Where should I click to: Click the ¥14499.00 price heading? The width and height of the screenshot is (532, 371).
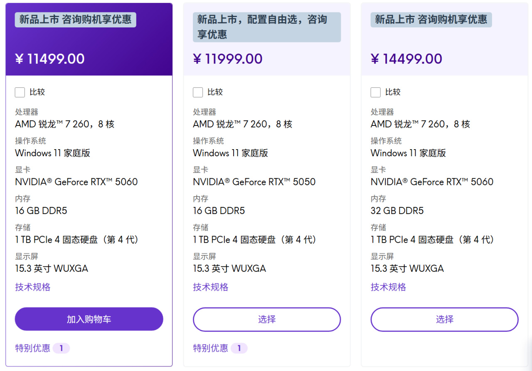point(406,59)
